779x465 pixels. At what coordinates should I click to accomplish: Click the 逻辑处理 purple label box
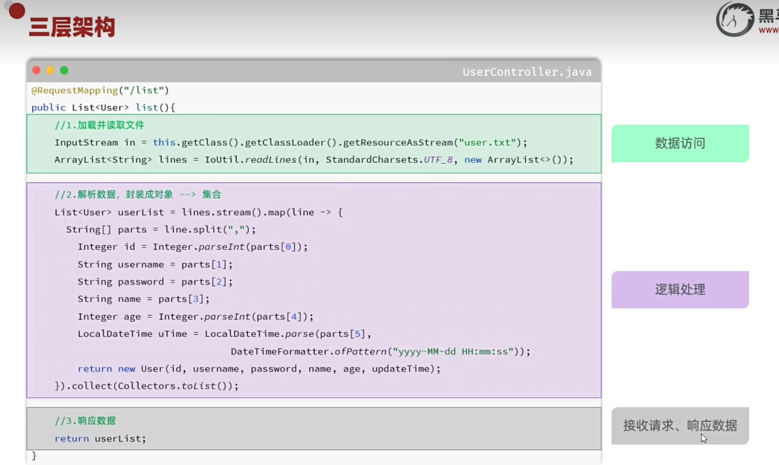point(680,290)
